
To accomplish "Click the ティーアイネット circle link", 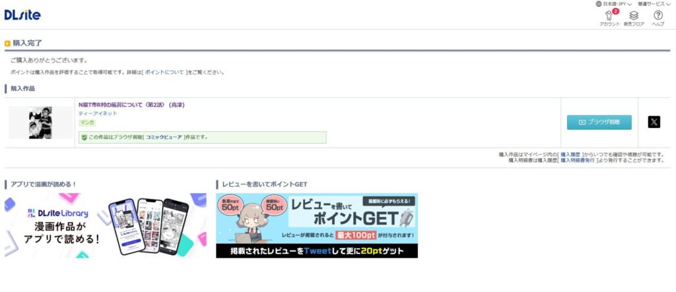I will click(x=98, y=113).
